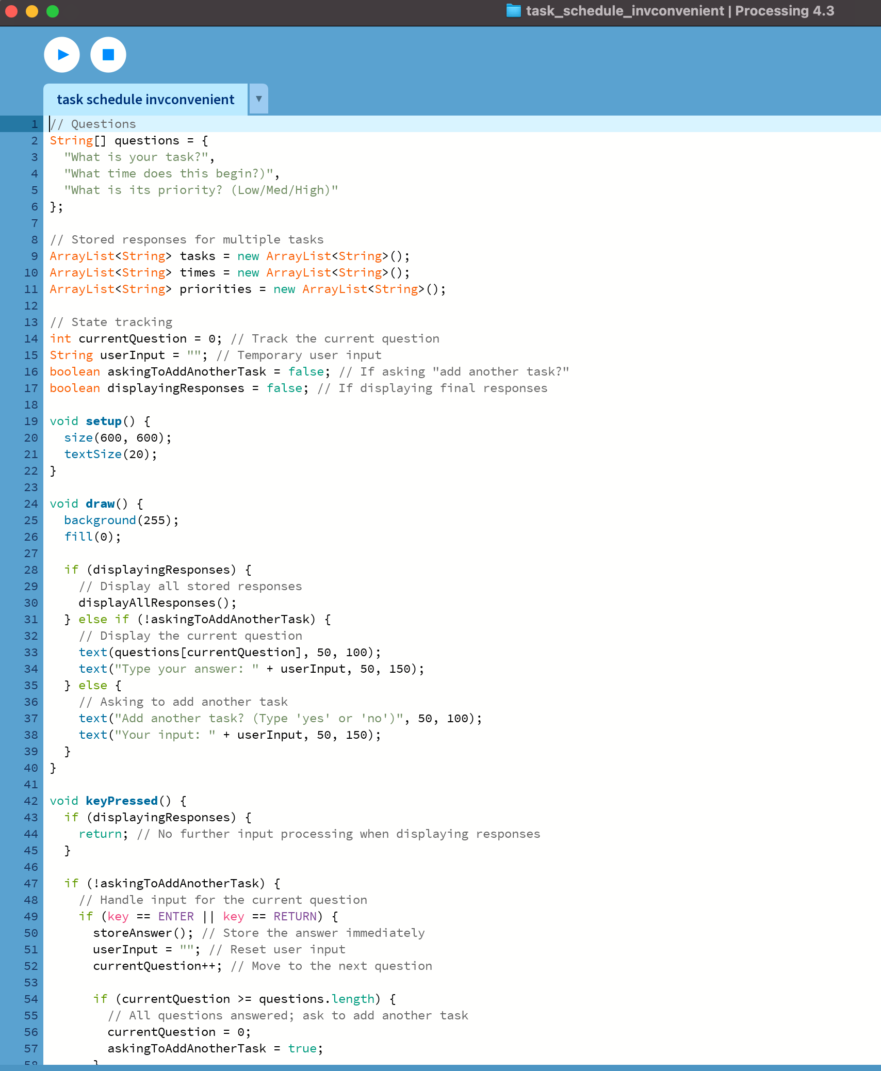Click the priority question string with Low/Med/High

pos(201,190)
